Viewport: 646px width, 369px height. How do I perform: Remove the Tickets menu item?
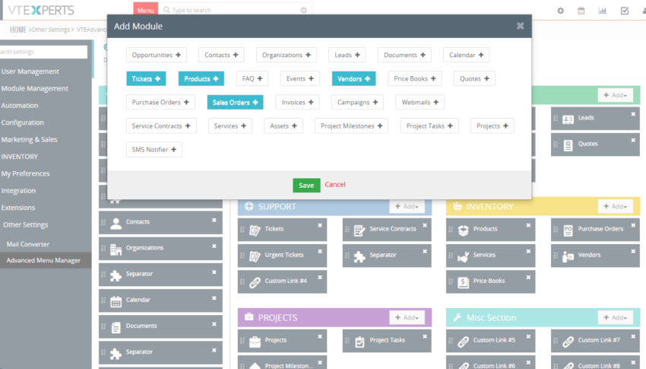point(320,225)
